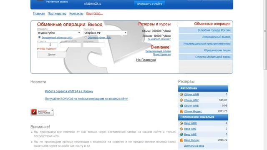Open the Доплаты за ввод link
This screenshot has width=267, height=150.
[x=194, y=146]
